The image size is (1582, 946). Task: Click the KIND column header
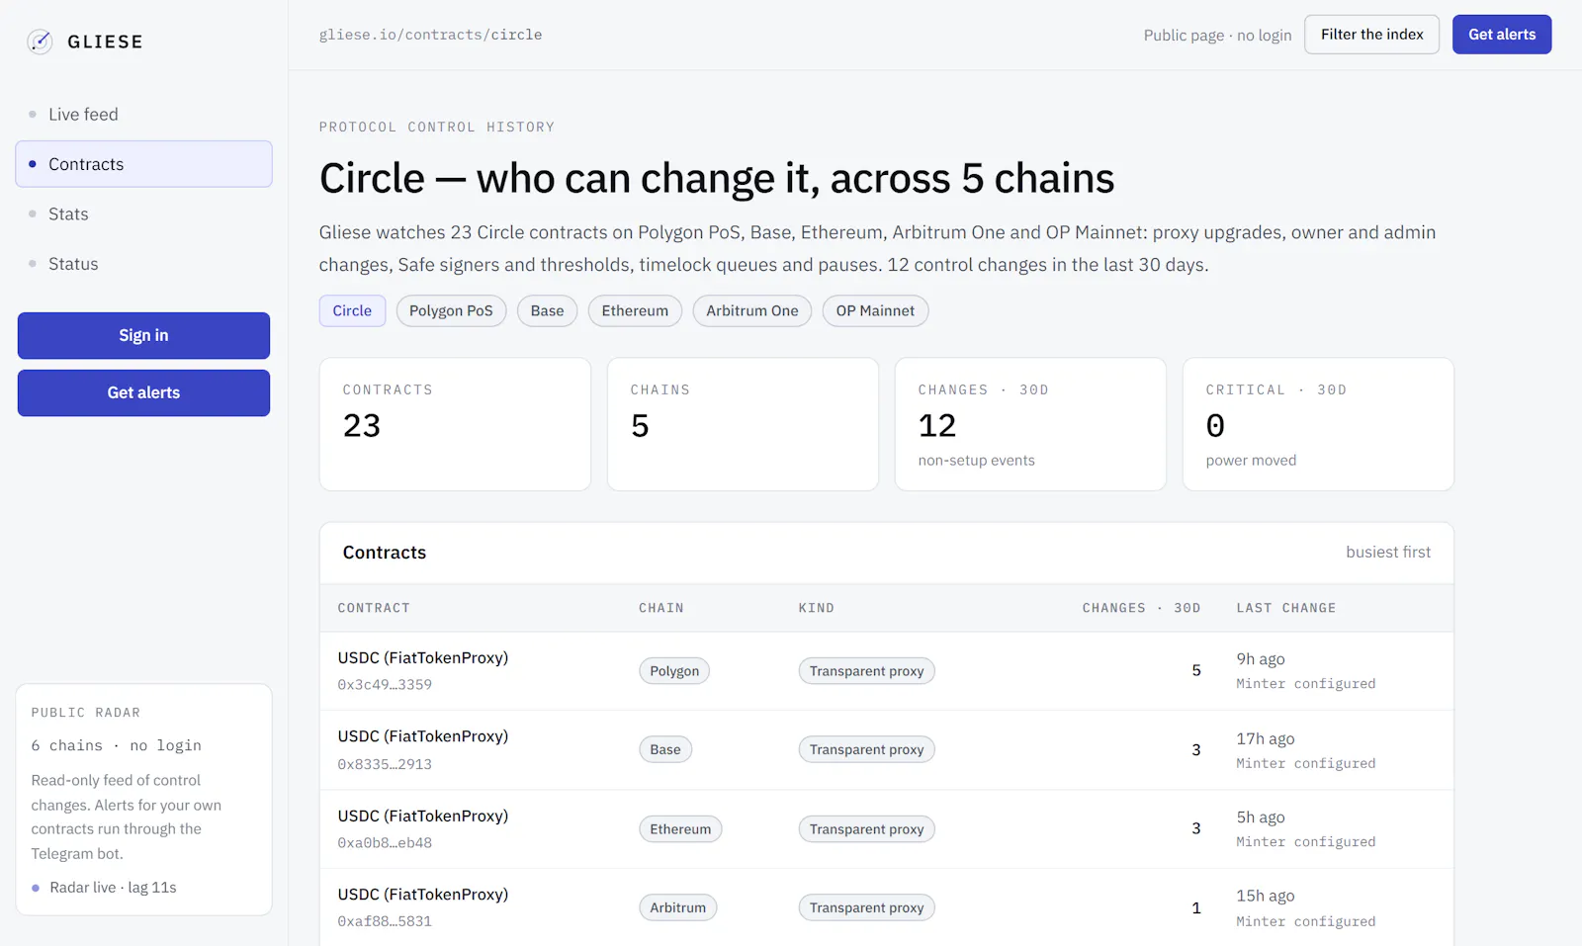817,608
